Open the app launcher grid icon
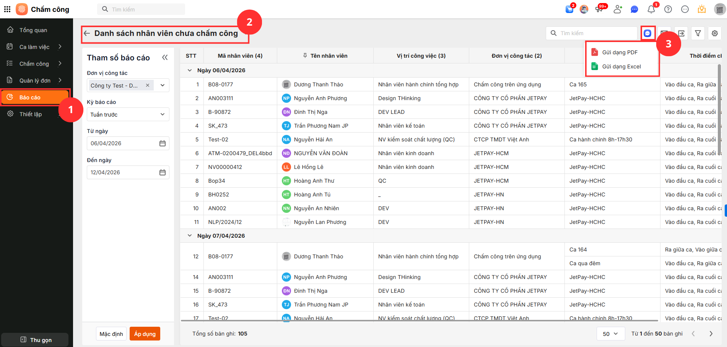The width and height of the screenshot is (727, 347). click(7, 9)
